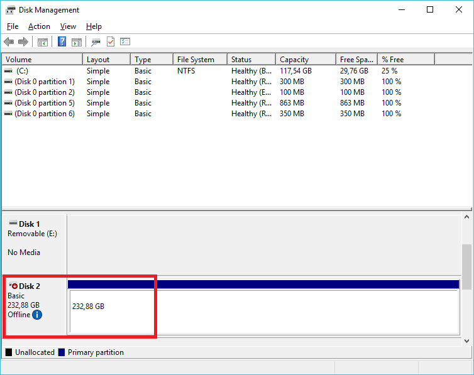Toggle the console tree show/hide toolbar icon
The image size is (474, 375).
(43, 42)
